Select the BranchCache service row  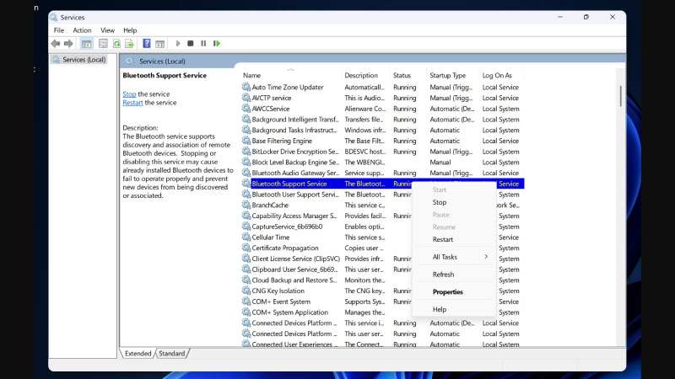click(270, 205)
